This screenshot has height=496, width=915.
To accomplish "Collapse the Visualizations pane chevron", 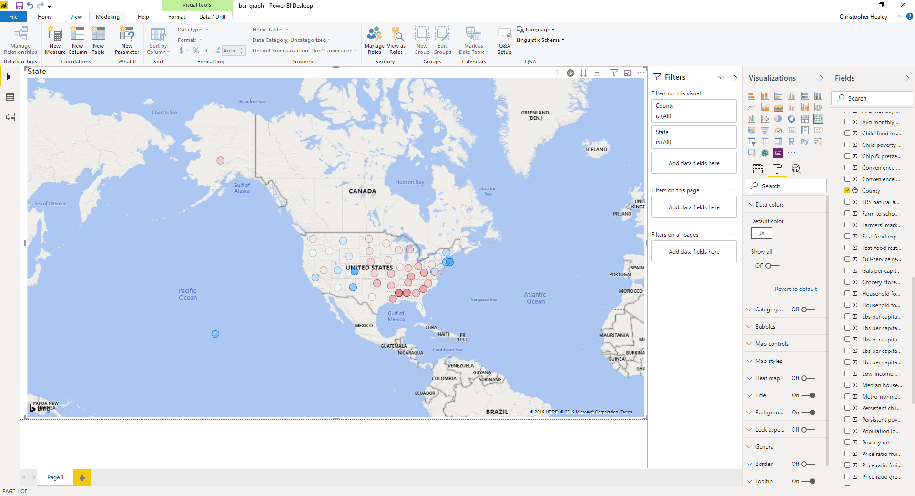I will (821, 78).
